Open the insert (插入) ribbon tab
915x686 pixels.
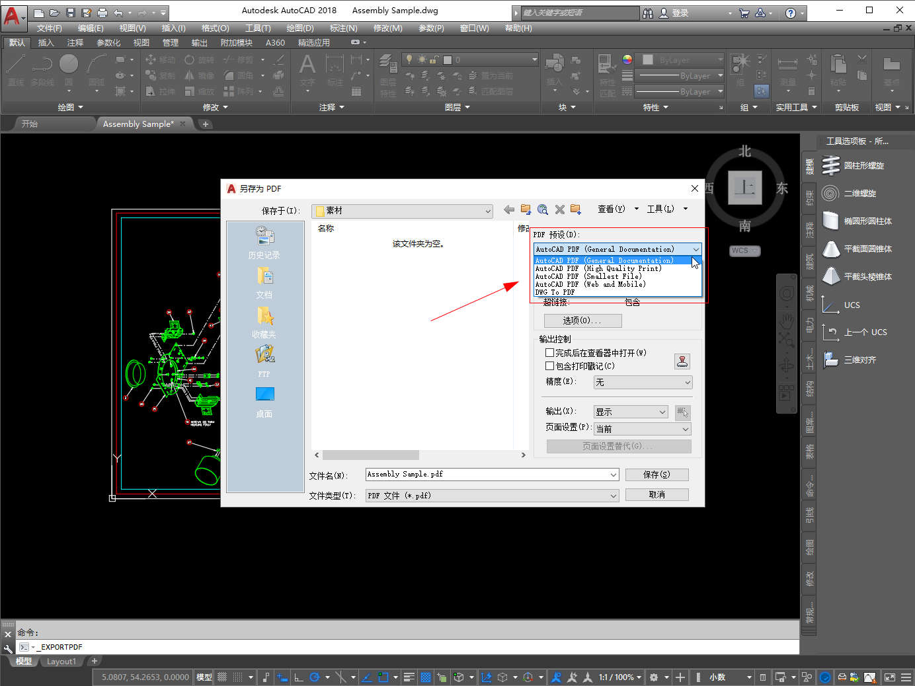(x=46, y=42)
